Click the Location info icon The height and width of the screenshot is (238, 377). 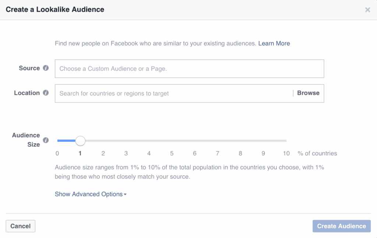[x=46, y=93]
